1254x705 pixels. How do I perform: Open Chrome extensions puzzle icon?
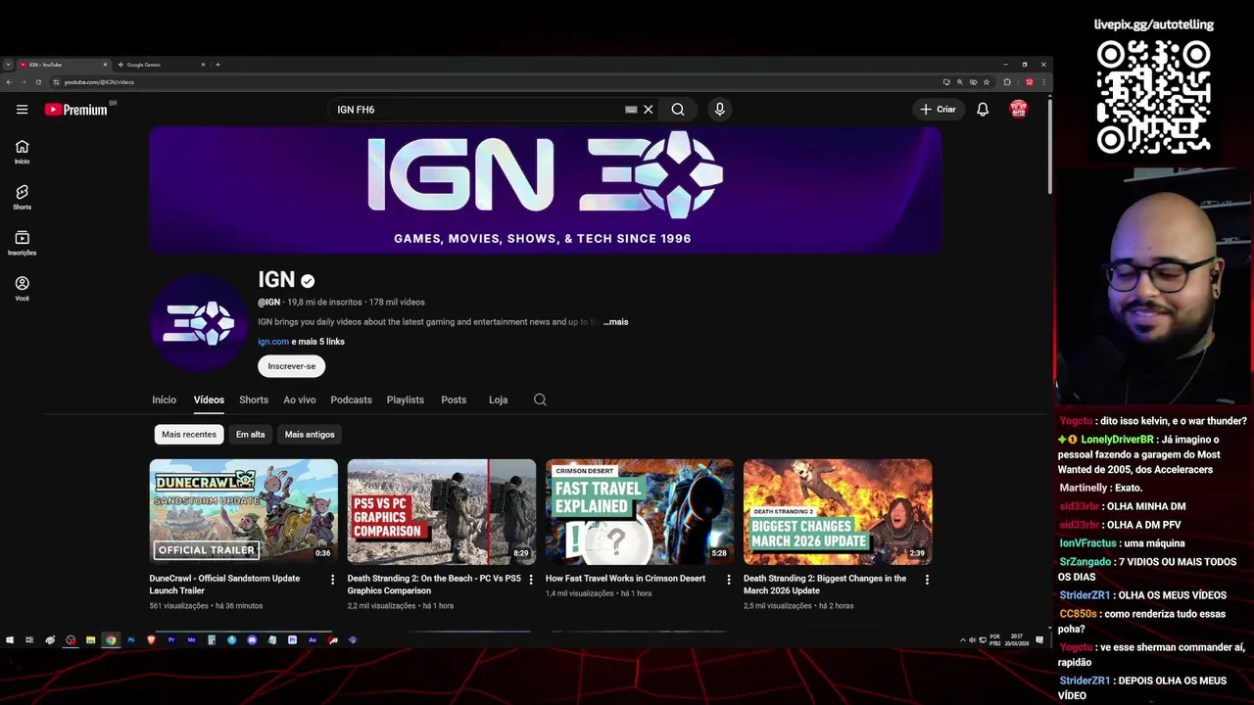[1007, 82]
